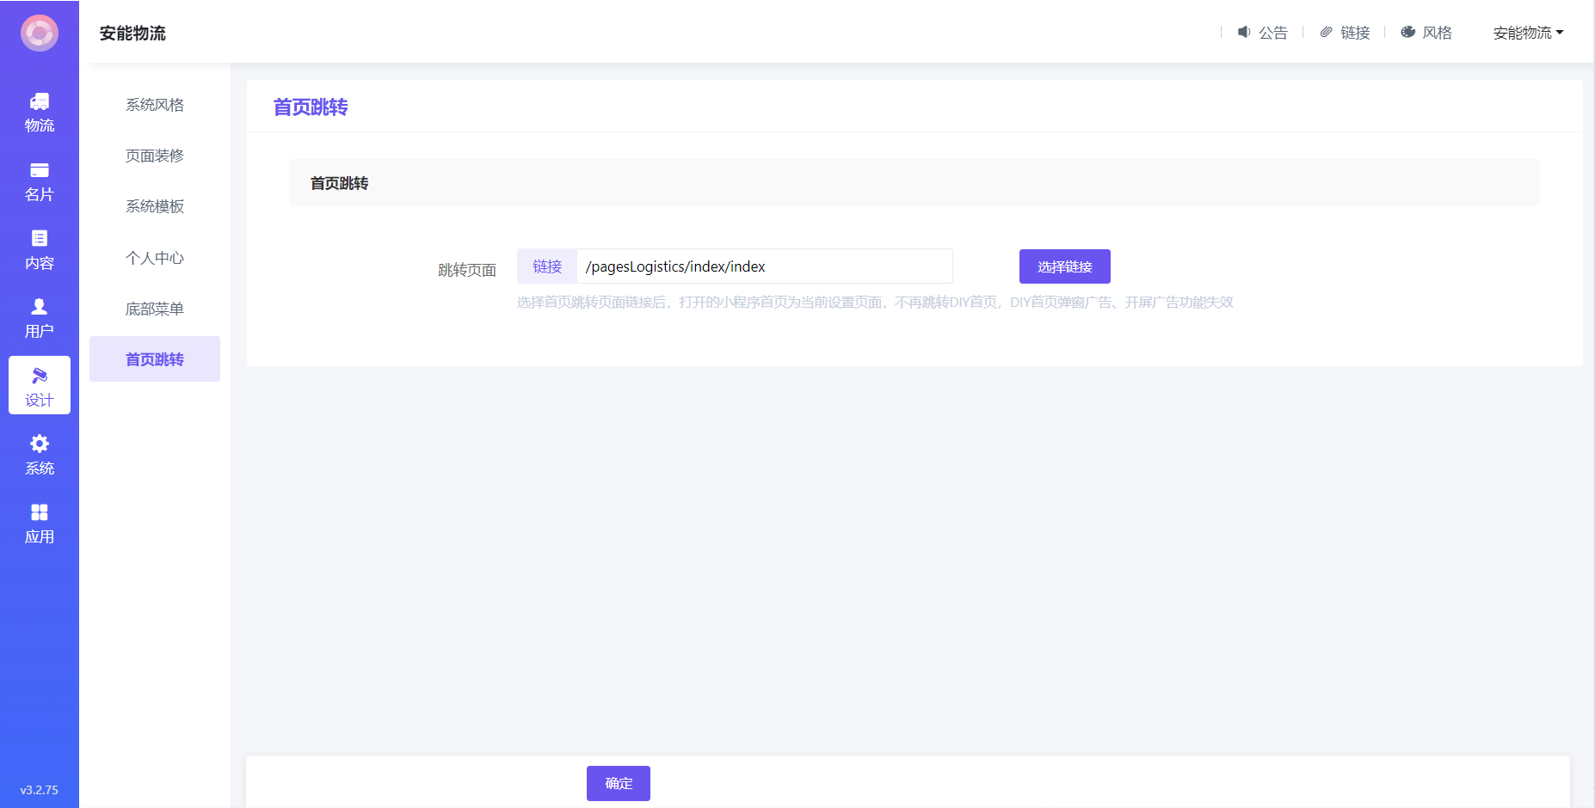This screenshot has height=808, width=1595.
Task: Select 底部菜单 in side menu
Action: click(x=155, y=309)
